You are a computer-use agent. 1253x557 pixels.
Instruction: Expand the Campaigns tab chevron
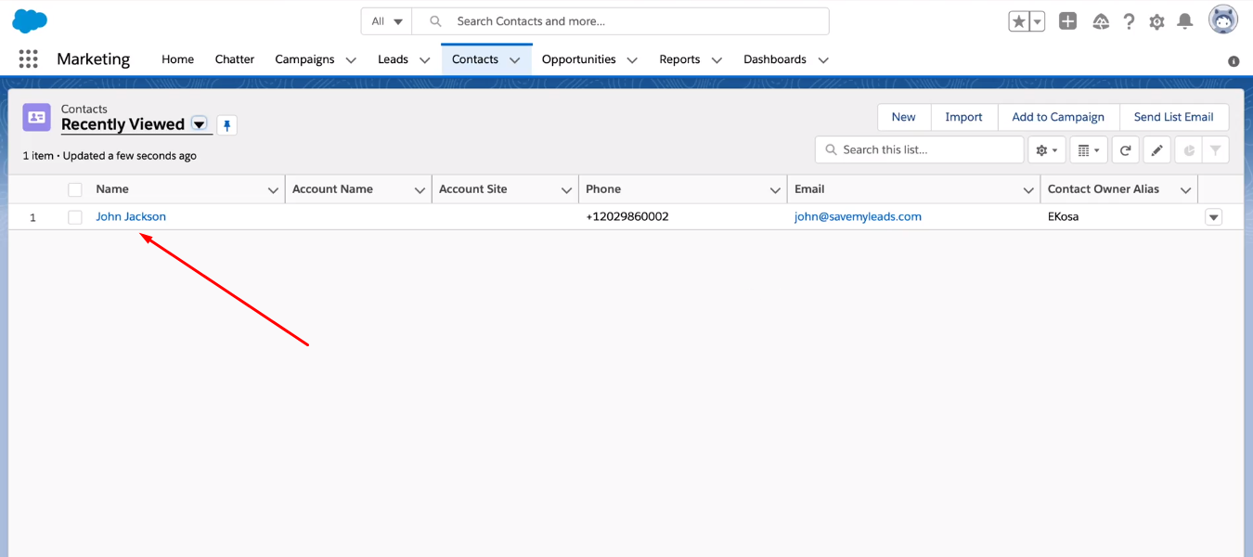tap(351, 60)
